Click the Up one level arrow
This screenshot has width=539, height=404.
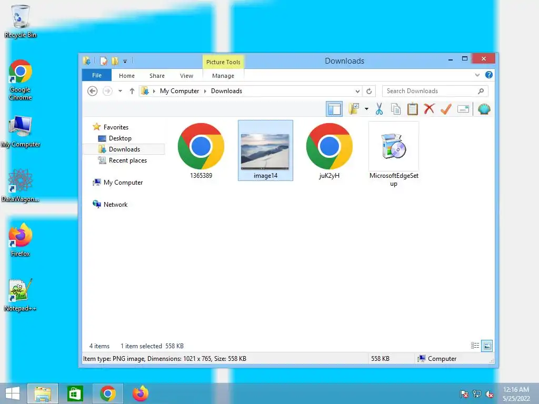[132, 91]
